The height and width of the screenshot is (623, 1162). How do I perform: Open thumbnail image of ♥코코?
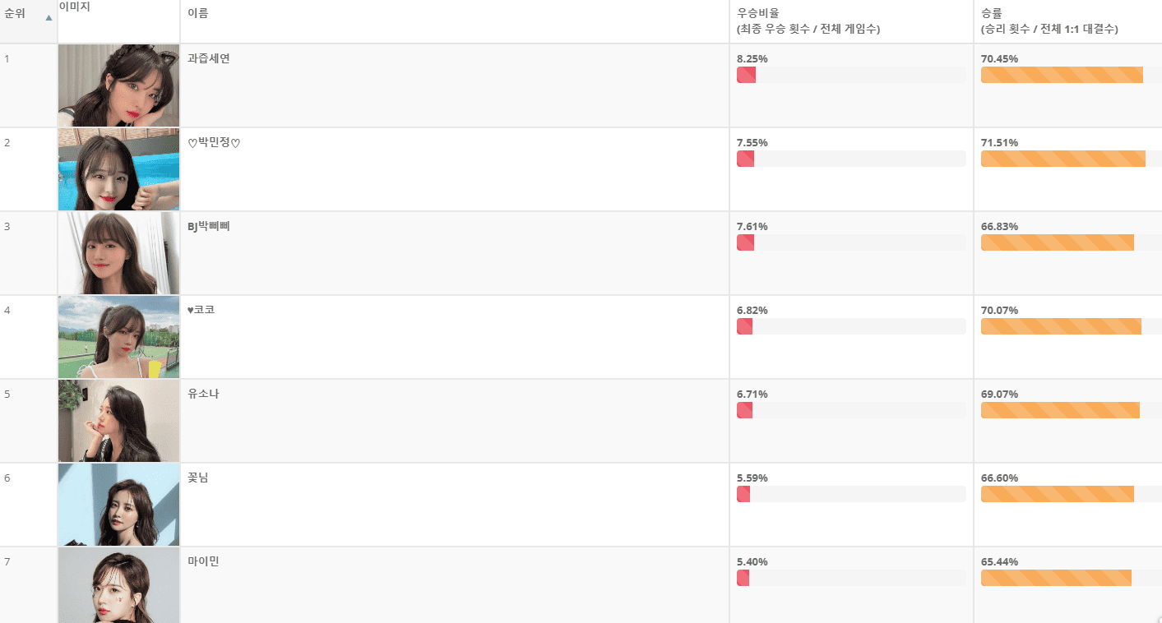pyautogui.click(x=118, y=337)
